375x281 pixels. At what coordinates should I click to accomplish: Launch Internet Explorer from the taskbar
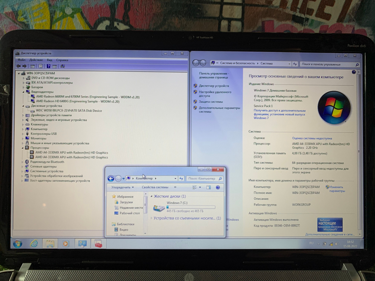[34, 244]
